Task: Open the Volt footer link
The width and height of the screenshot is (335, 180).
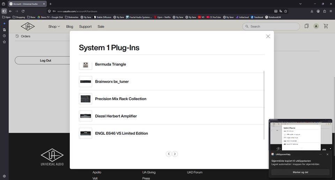Action: coord(95,178)
